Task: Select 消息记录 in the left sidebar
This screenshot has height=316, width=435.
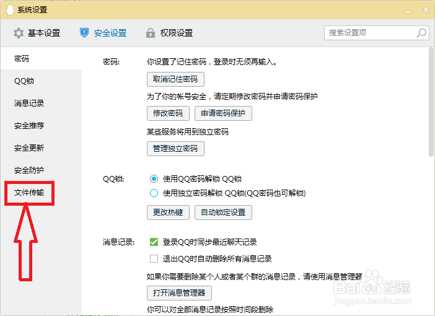Action: [x=41, y=103]
